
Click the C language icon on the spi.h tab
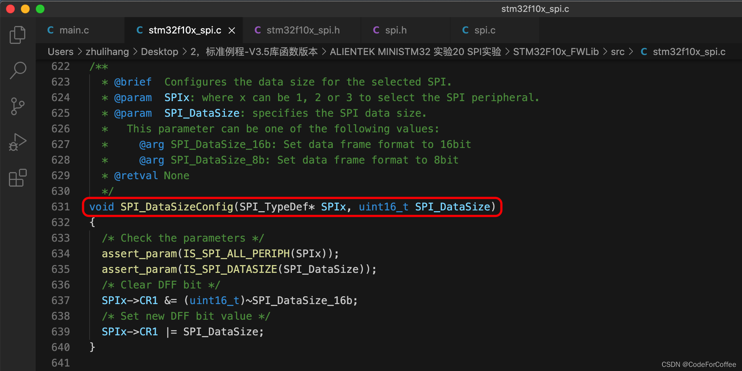point(376,30)
